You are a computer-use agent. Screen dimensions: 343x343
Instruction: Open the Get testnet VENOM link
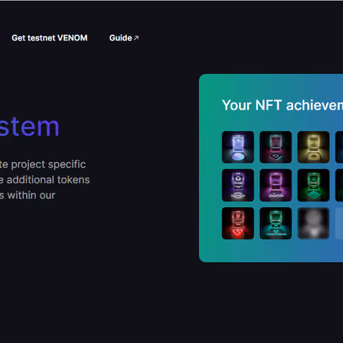49,38
